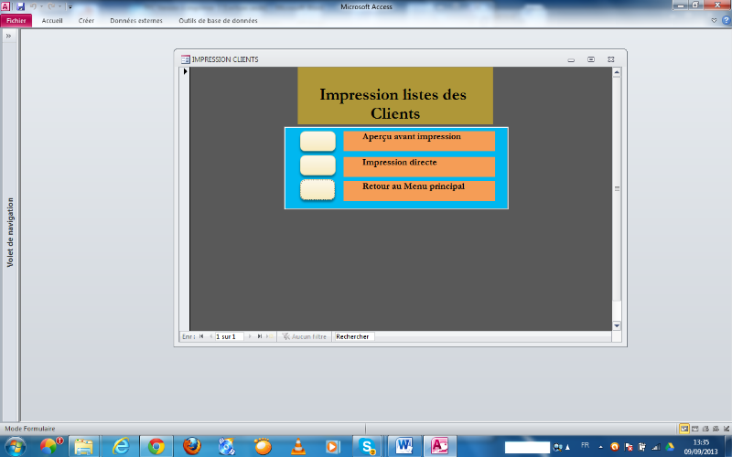This screenshot has width=732, height=457.
Task: Open the Fichier tab
Action: [16, 20]
